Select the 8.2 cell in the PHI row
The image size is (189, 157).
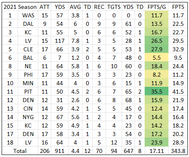(x=156, y=75)
